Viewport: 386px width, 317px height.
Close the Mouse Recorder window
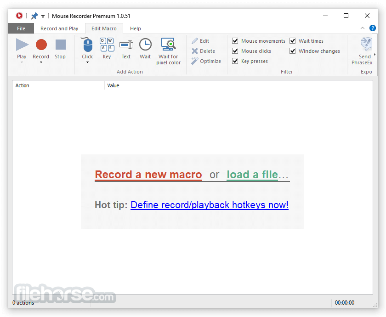pyautogui.click(x=367, y=16)
